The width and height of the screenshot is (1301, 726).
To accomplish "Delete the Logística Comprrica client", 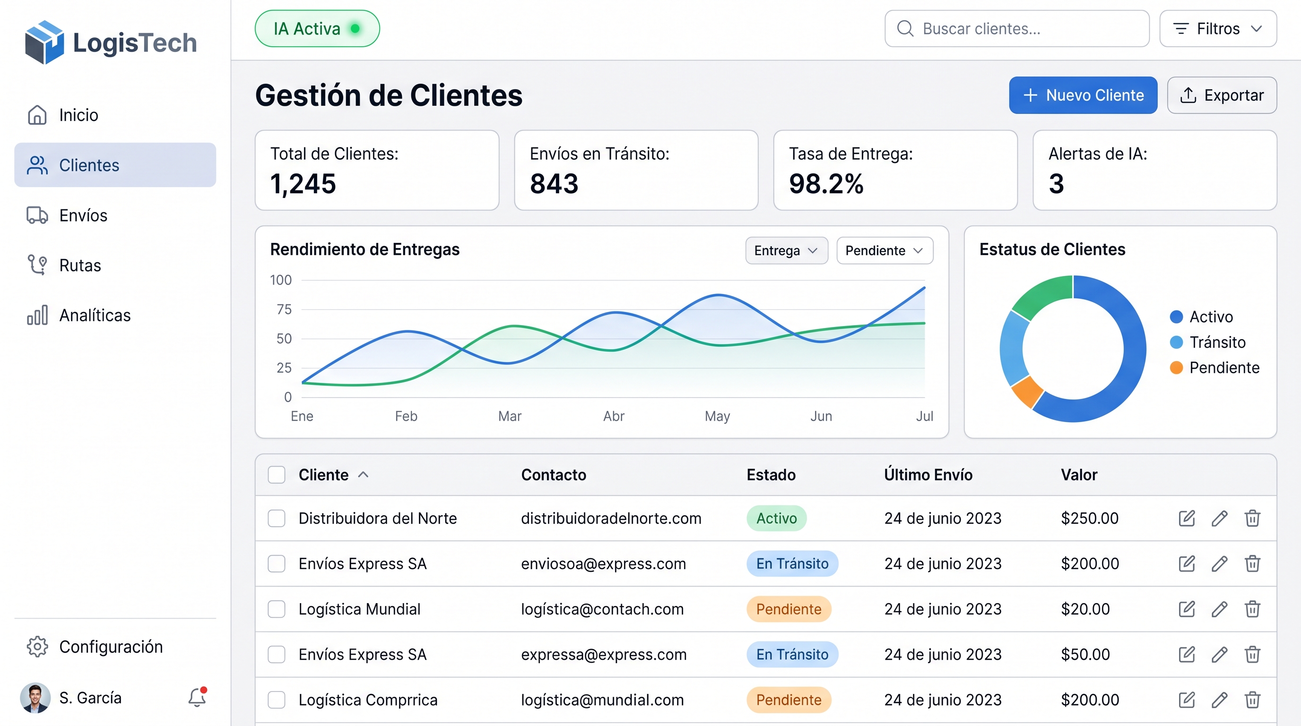I will point(1252,700).
